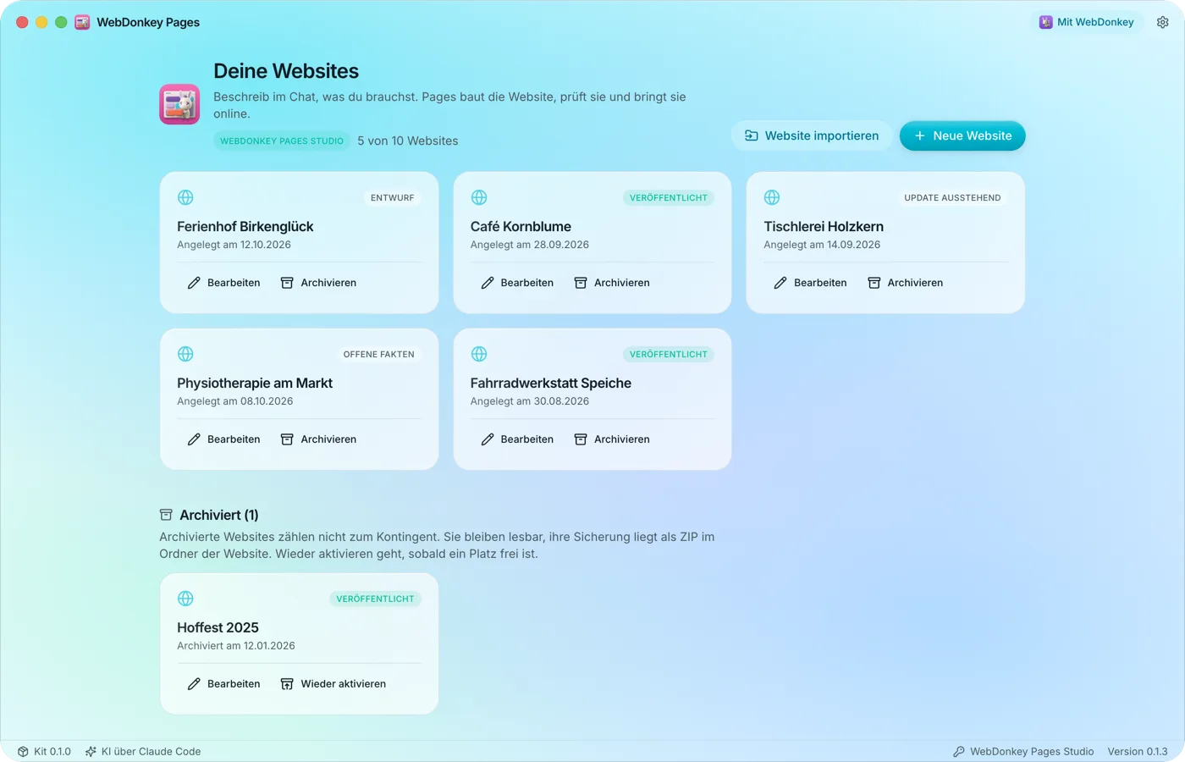Click the 5 von 10 Websites counter

[x=408, y=141]
